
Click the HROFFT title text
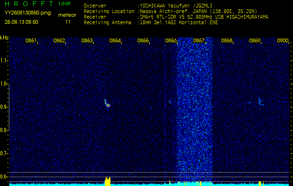click(29, 4)
